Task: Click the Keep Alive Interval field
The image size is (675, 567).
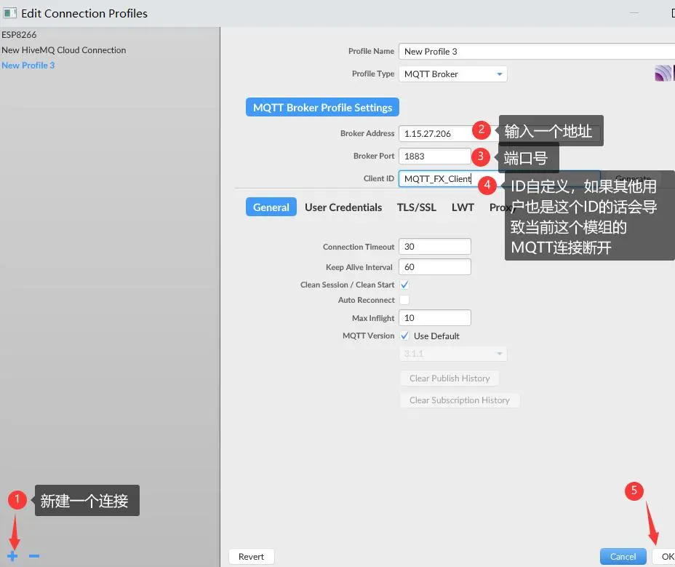Action: (x=434, y=267)
